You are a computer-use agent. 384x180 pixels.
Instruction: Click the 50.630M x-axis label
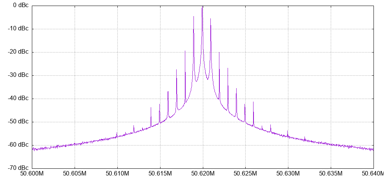(x=288, y=174)
